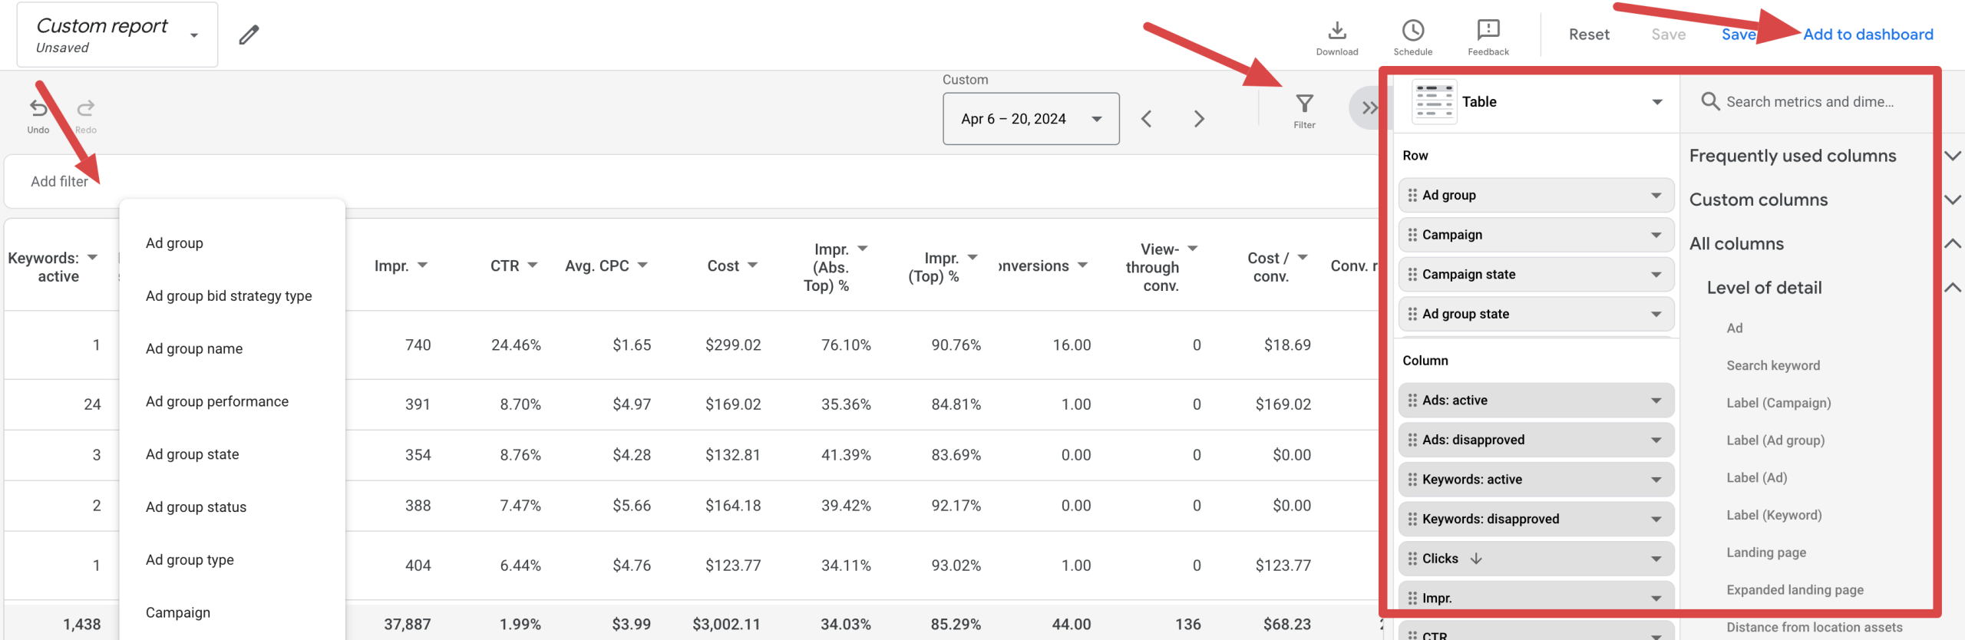
Task: Collapse the side panel with double chevron
Action: 1369,108
